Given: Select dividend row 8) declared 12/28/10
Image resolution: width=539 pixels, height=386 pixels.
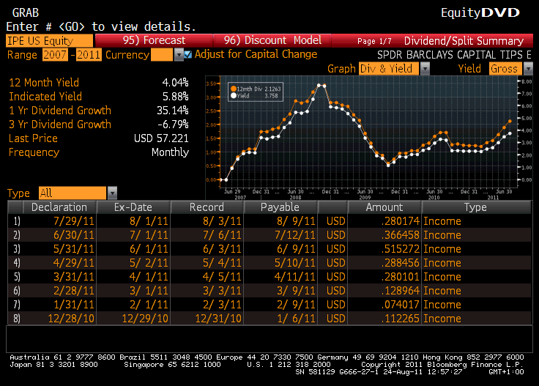Looking at the screenshot, I should tap(269, 319).
